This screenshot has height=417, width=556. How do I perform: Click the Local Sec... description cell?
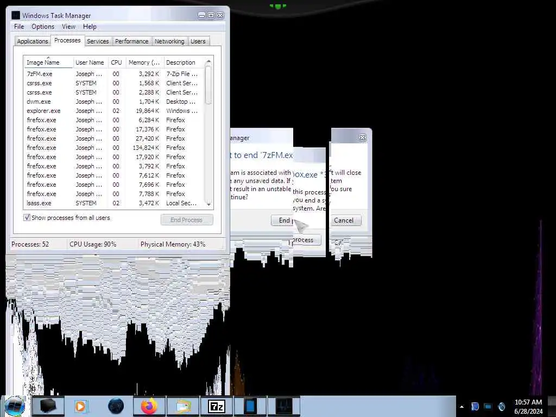pos(181,203)
